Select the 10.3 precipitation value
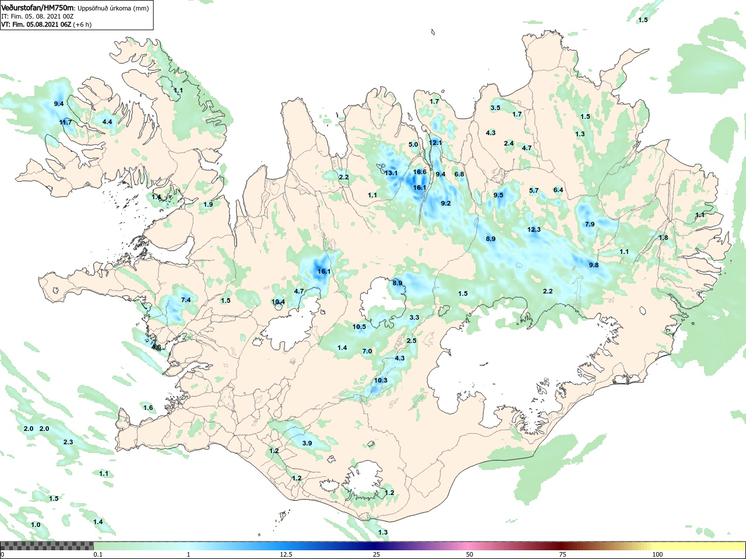Viewport: 746px width, 559px height. pos(381,380)
